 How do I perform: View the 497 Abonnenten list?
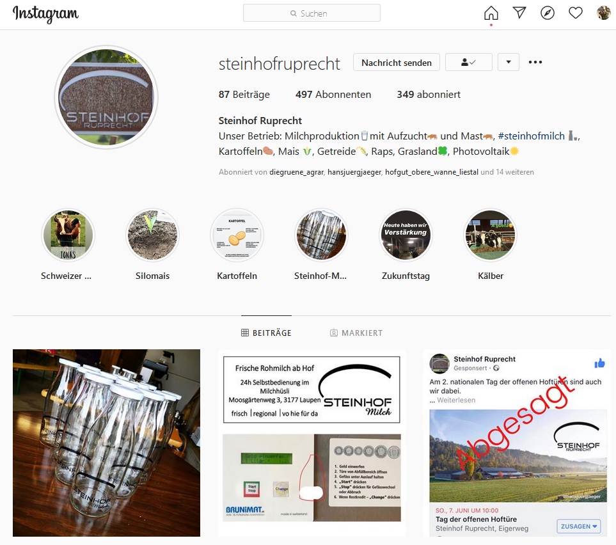point(333,95)
